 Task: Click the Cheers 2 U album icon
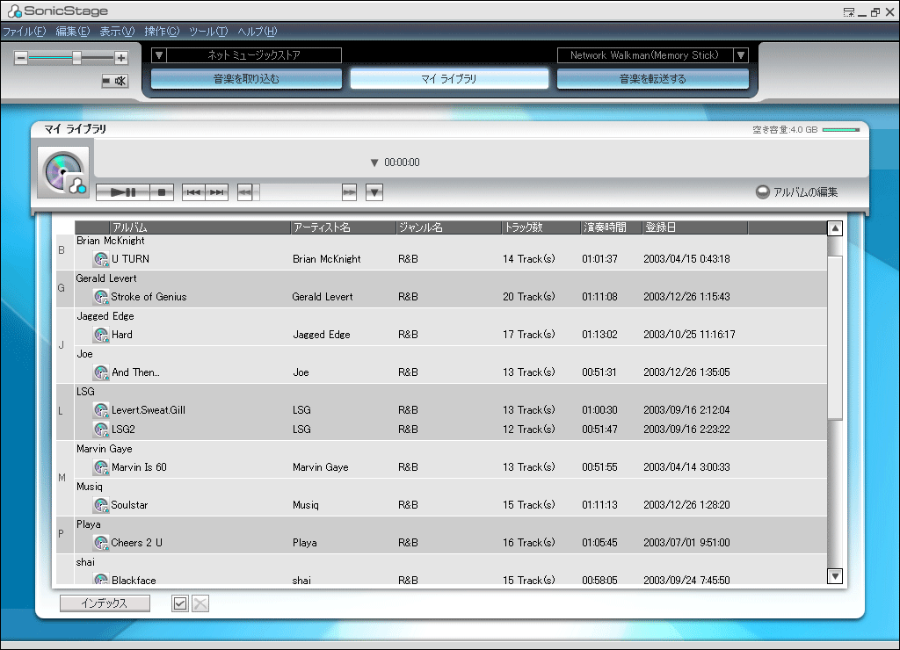101,543
